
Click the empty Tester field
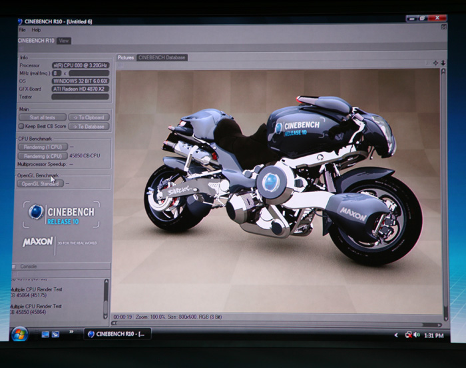[x=81, y=97]
